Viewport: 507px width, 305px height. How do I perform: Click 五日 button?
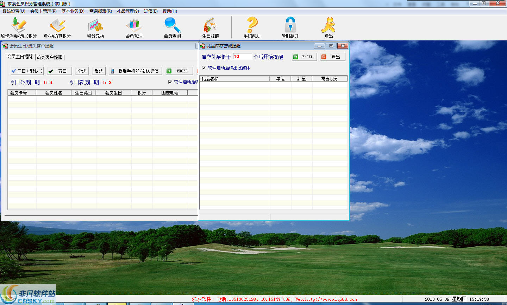tap(60, 71)
